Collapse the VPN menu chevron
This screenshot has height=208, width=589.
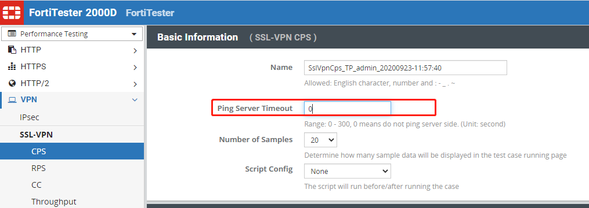point(135,99)
